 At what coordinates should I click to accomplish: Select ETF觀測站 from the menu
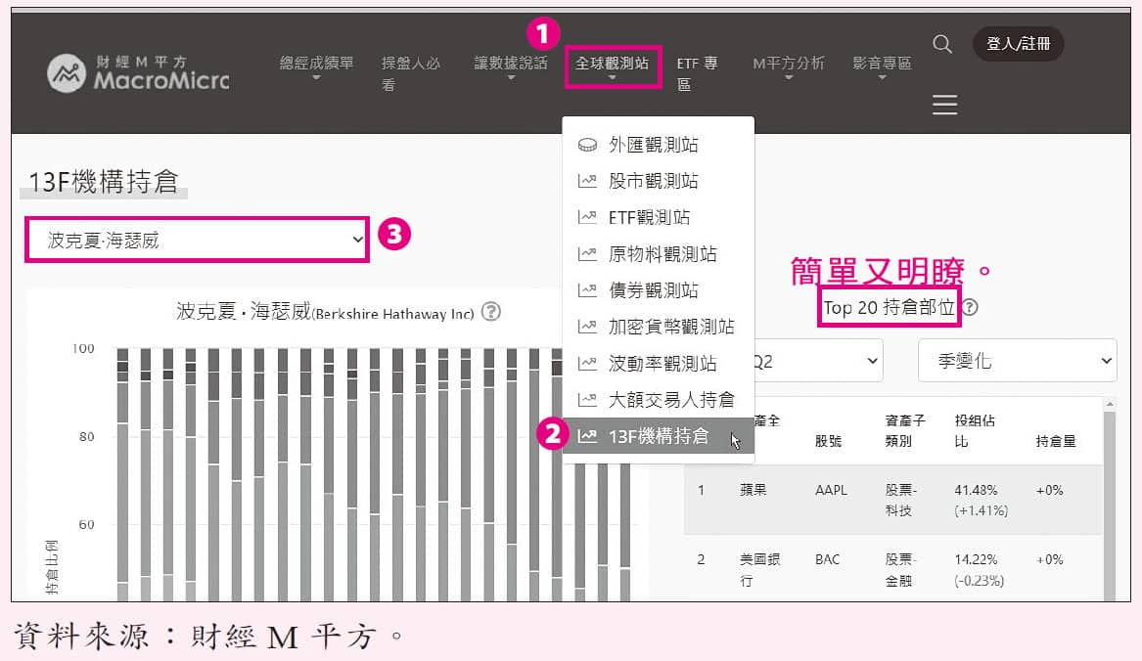click(659, 217)
